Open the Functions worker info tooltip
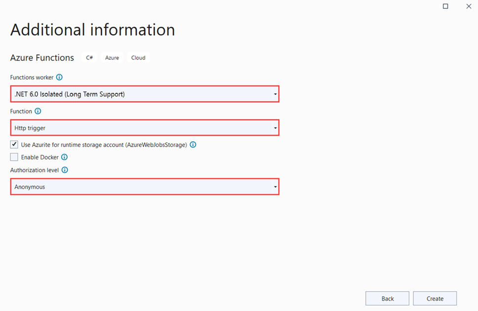Viewport: 478px width, 311px height. (59, 77)
